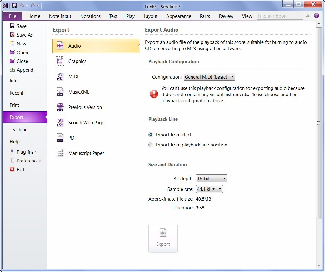Screen dimensions: 325x272
Task: Switch to the Notations tab
Action: [x=90, y=16]
